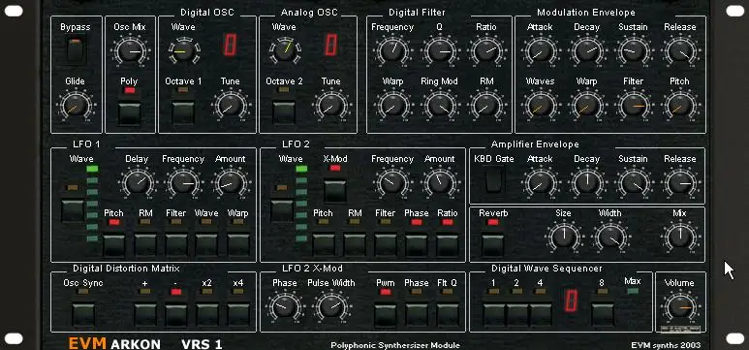Image resolution: width=749 pixels, height=350 pixels.
Task: Click the Volume knob
Action: [679, 307]
